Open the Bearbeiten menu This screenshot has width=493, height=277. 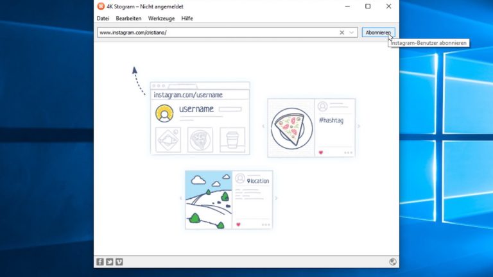128,19
